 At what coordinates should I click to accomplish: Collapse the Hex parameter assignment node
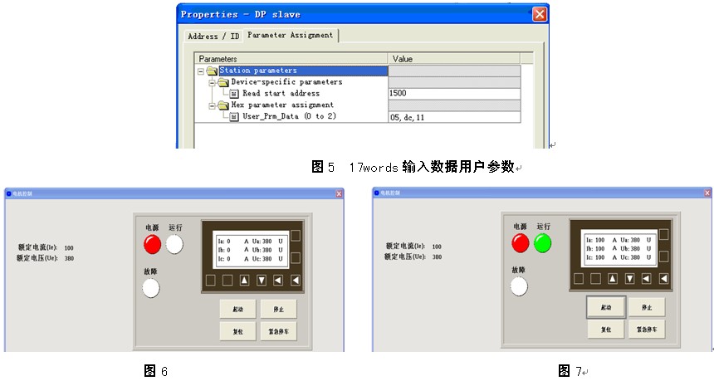[212, 105]
